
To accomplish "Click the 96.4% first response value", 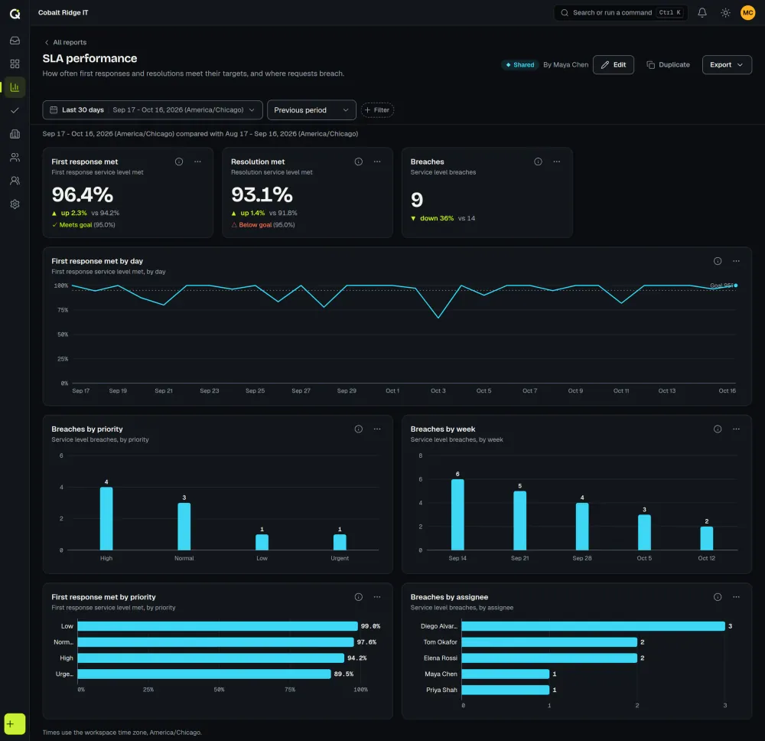I will [83, 194].
